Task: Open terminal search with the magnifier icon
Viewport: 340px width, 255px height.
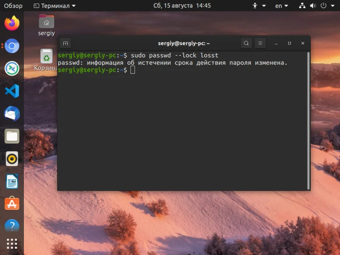Action: coord(246,43)
